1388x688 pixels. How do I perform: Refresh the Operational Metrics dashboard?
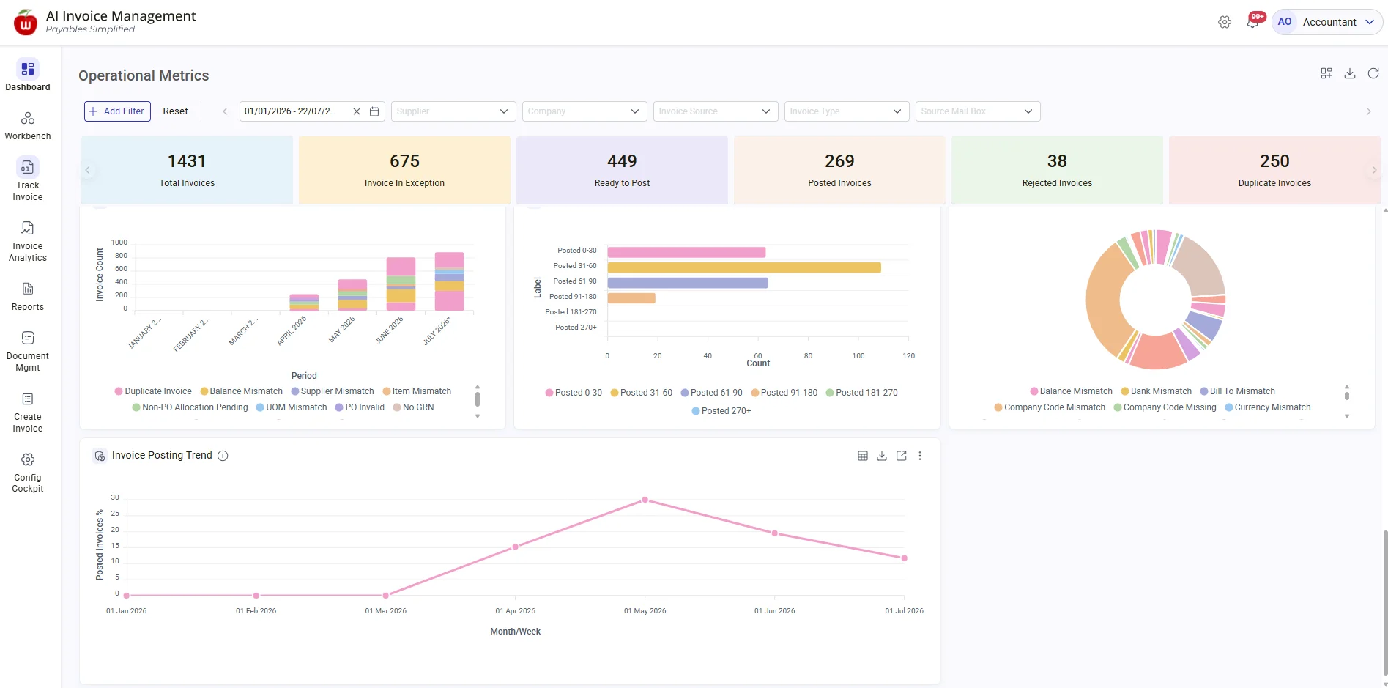1373,73
